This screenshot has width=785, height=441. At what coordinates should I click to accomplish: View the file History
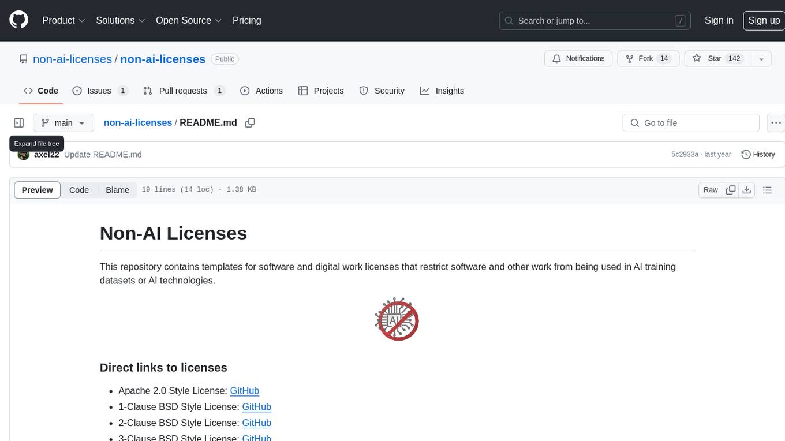[x=758, y=155]
